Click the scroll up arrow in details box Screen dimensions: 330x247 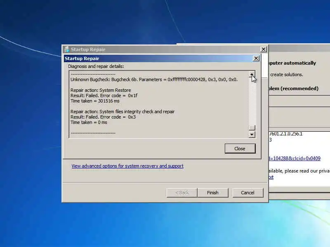pos(252,74)
